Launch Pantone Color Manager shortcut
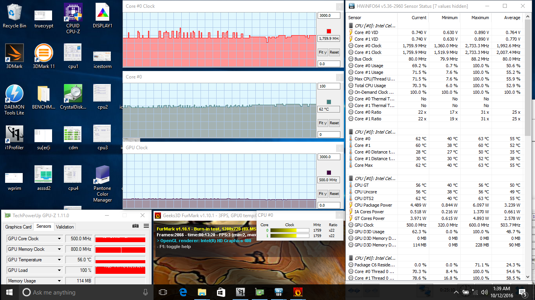Screen dimensions: 535x300 click(x=103, y=184)
